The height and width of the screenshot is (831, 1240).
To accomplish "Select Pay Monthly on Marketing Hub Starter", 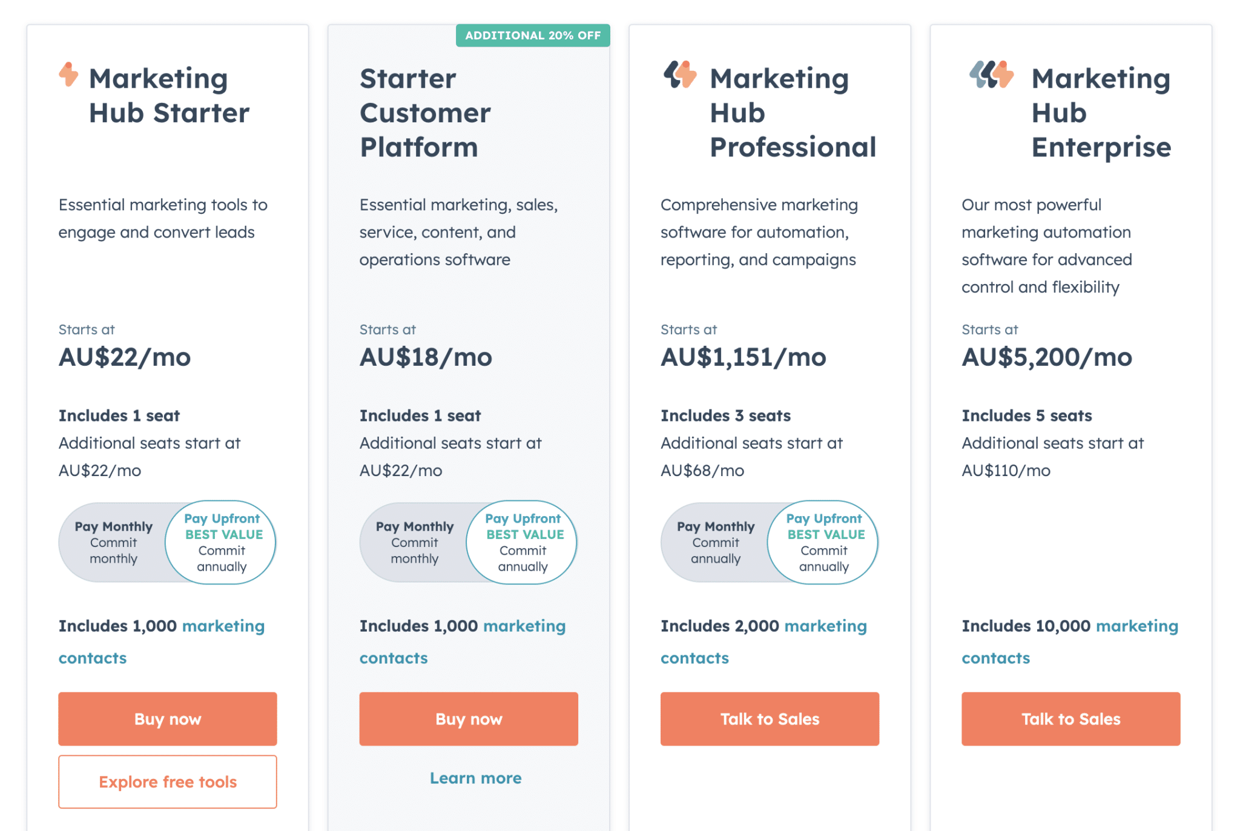I will pyautogui.click(x=113, y=542).
